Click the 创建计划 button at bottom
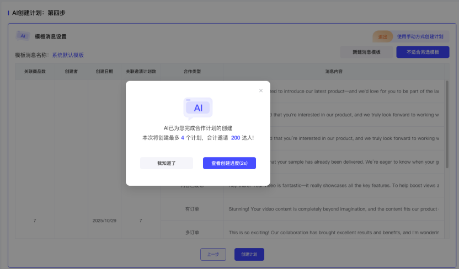This screenshot has height=269, width=459. click(249, 254)
